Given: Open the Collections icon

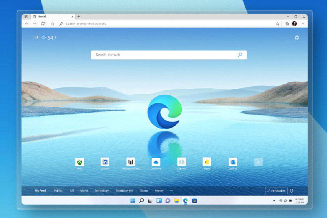Looking at the screenshot, I should click(287, 24).
